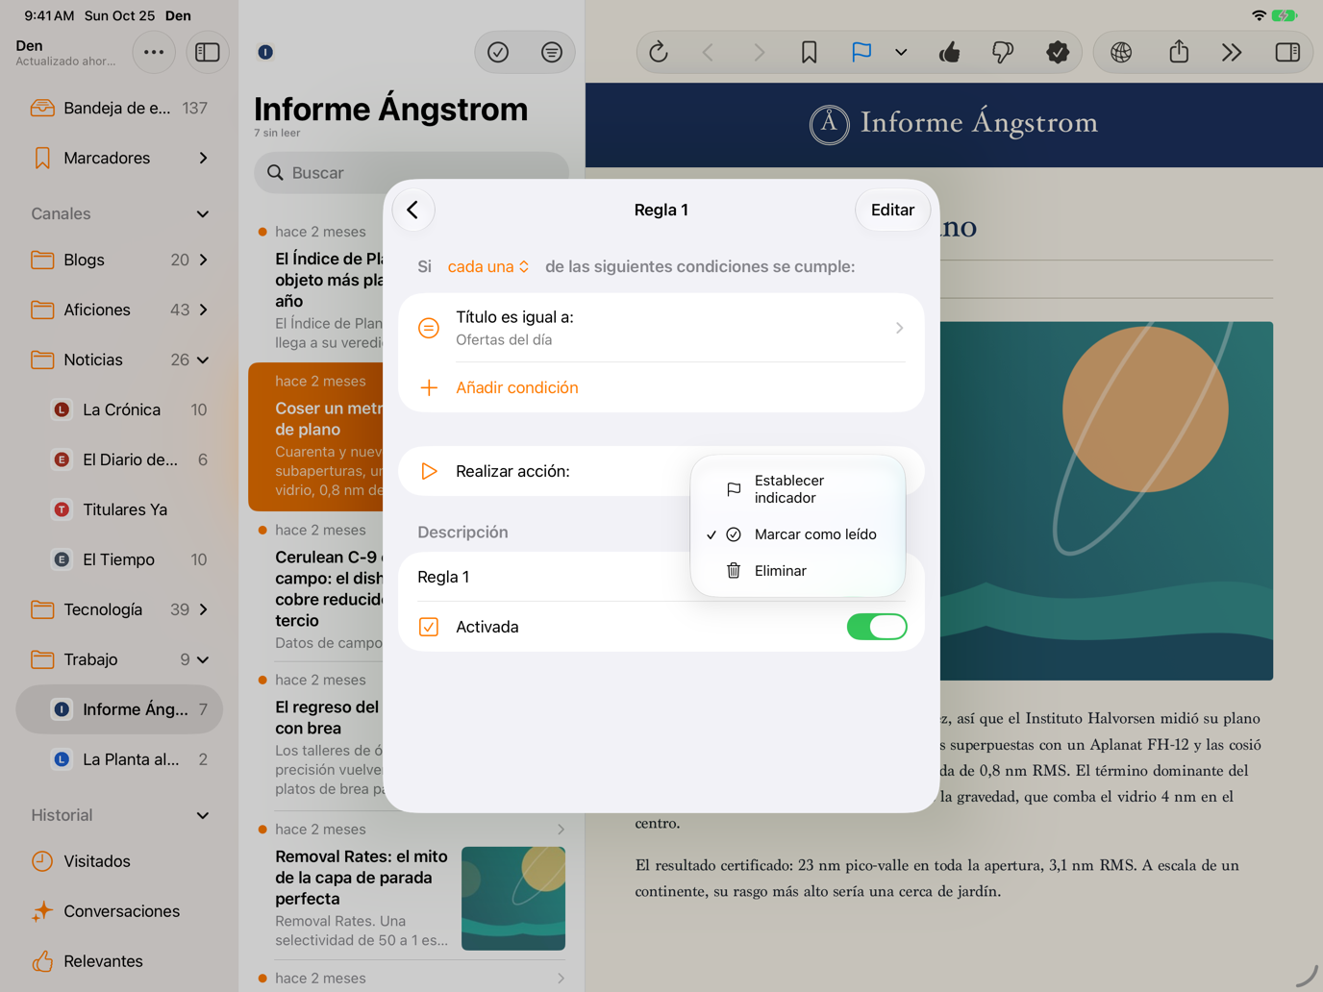Open Titulares Ya feed
Viewport: 1323px width, 992px height.
click(x=119, y=509)
